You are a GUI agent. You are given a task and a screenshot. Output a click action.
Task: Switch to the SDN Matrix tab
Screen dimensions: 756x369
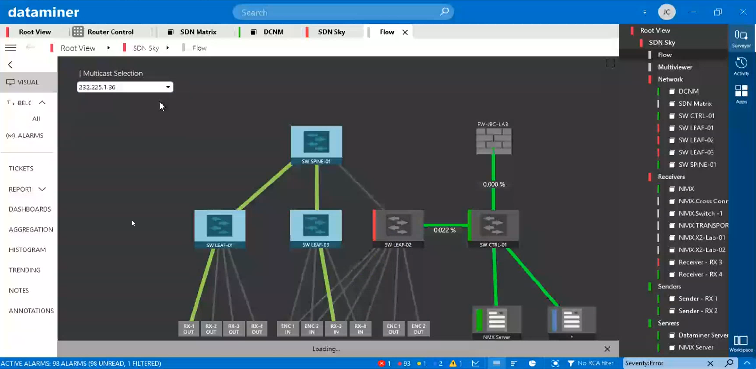[x=198, y=32]
